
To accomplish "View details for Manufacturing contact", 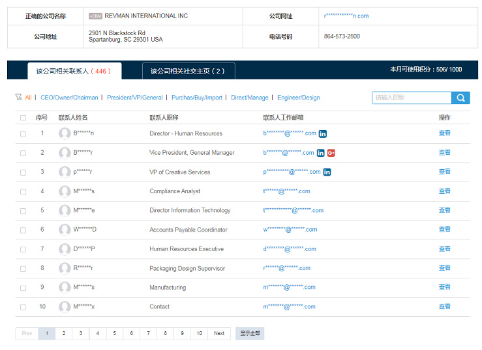I will [445, 287].
